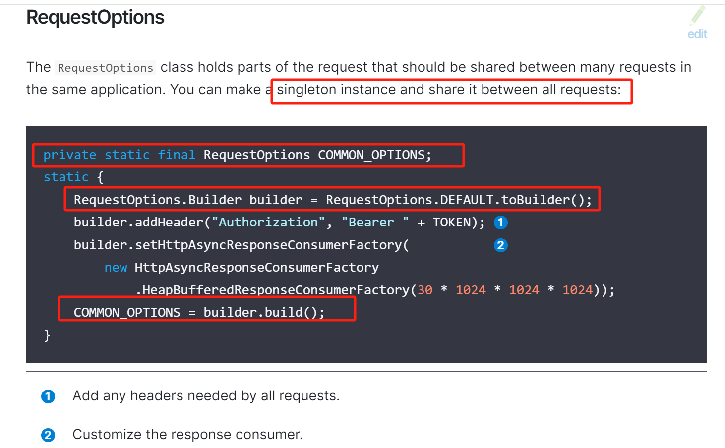The height and width of the screenshot is (448, 725).
Task: Click the line 'private static final RequestOptions COMMON_OPTIONS;'
Action: tap(238, 155)
